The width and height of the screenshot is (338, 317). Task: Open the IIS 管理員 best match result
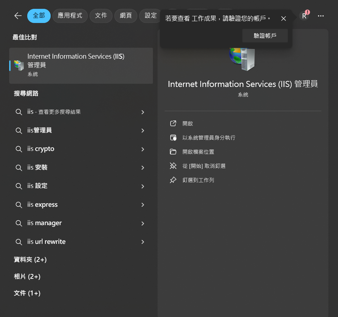[81, 66]
